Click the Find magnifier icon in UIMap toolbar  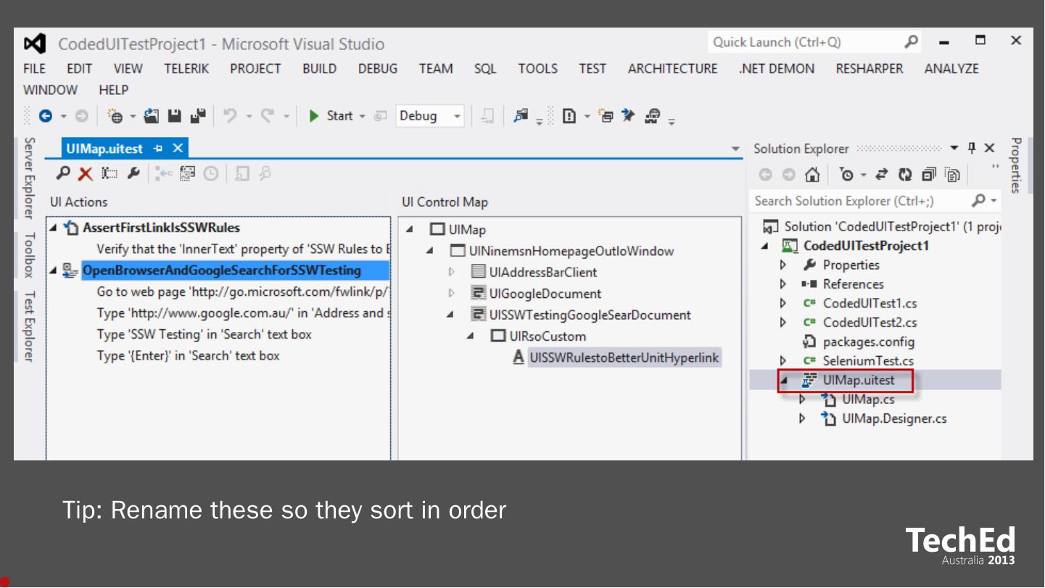65,174
